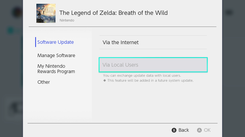Click the blurred icon right of dialog
The width and height of the screenshot is (245, 137).
[229, 12]
